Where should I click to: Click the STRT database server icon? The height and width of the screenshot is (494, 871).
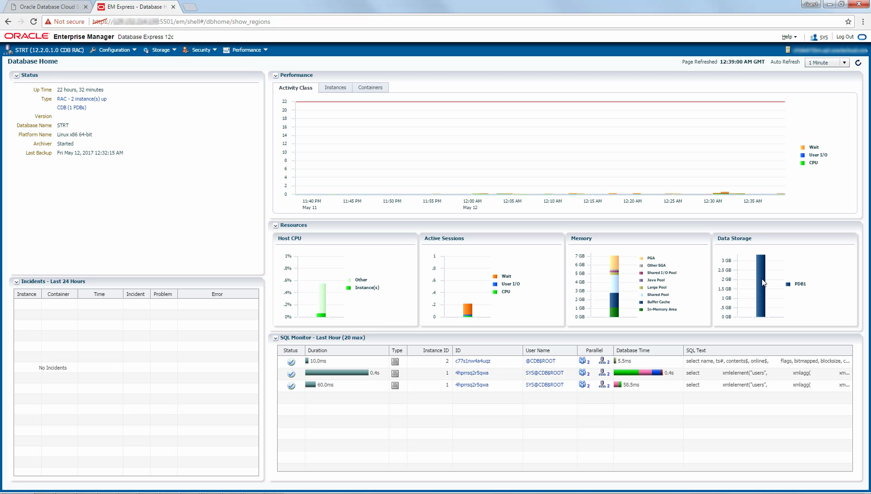pyautogui.click(x=8, y=49)
